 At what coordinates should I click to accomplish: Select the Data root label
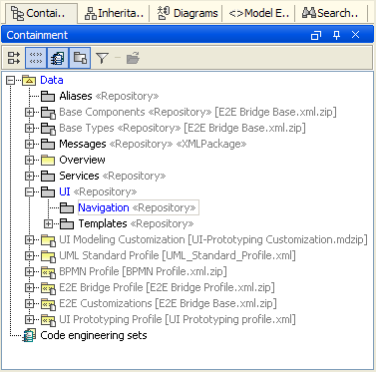click(x=52, y=80)
